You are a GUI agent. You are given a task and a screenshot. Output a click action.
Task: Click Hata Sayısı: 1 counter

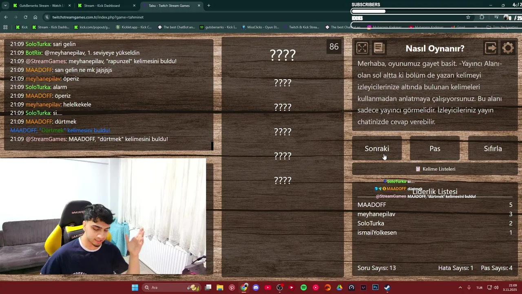456,268
